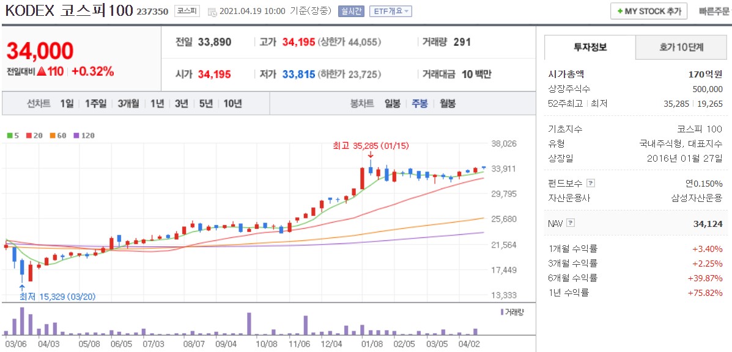Click the 거래대금 10 백만 value
732x352 pixels.
coord(476,74)
